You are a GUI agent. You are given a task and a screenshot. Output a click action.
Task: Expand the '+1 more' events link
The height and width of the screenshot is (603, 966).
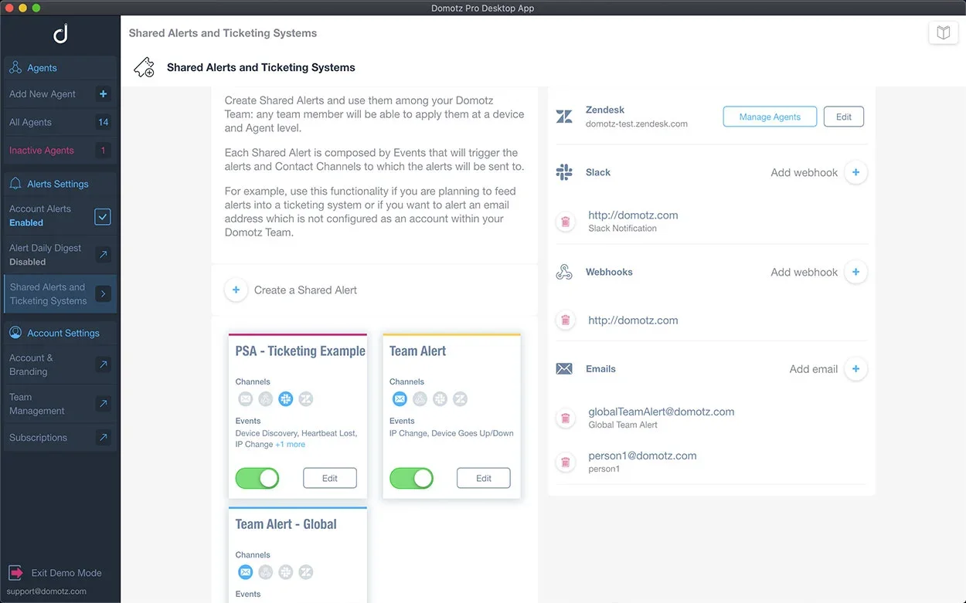pyautogui.click(x=291, y=445)
